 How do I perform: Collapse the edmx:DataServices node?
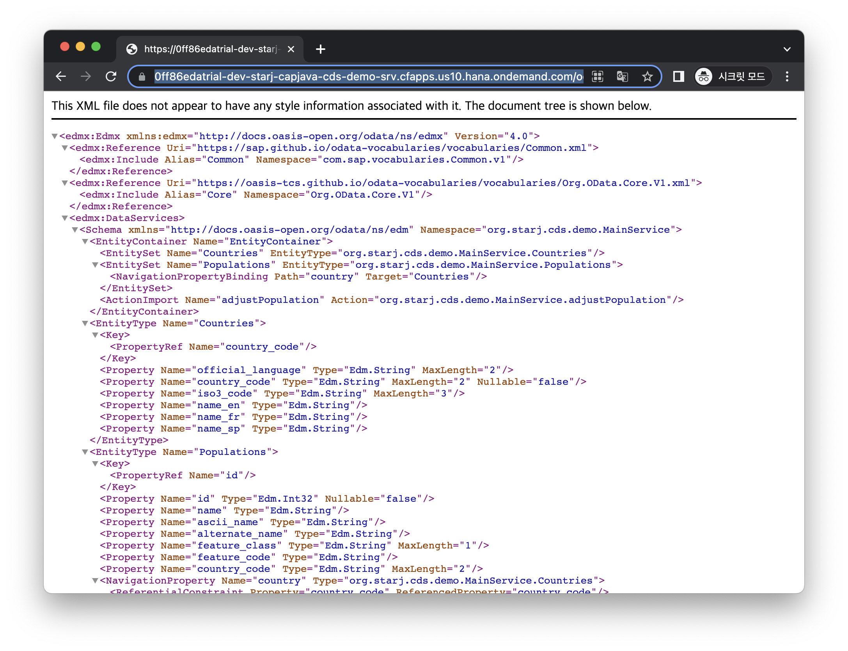[65, 218]
